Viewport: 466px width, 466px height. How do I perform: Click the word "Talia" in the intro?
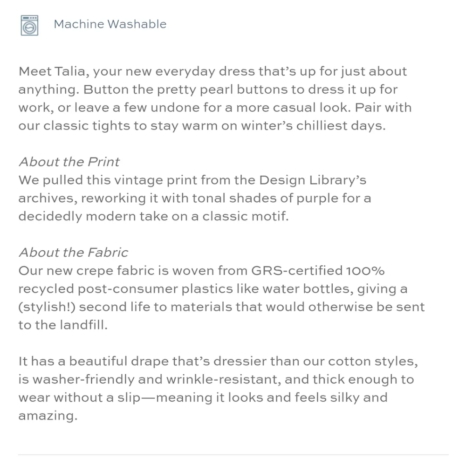72,72
